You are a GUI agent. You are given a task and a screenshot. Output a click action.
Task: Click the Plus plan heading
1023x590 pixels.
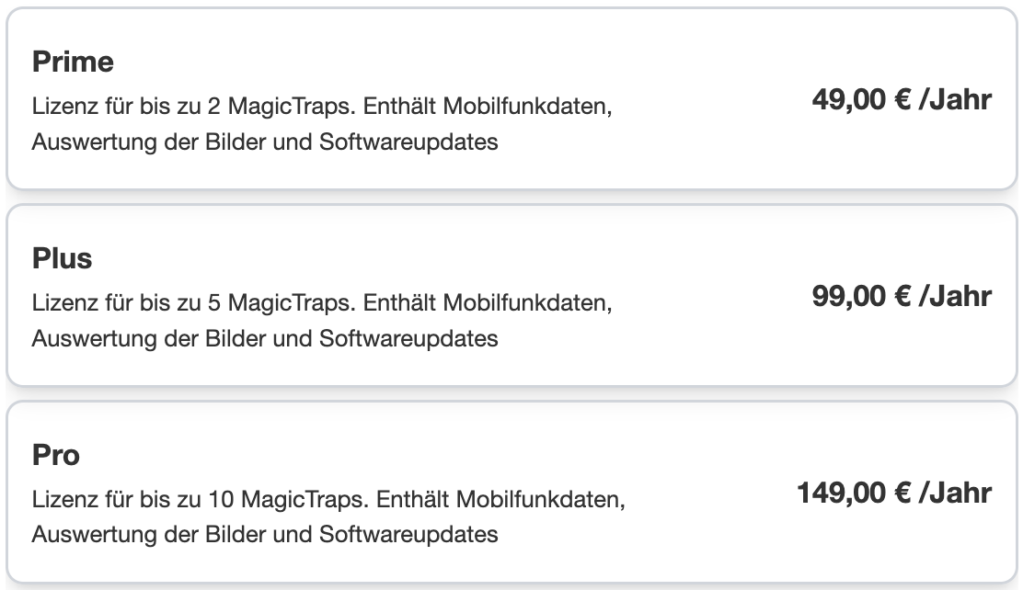coord(62,259)
